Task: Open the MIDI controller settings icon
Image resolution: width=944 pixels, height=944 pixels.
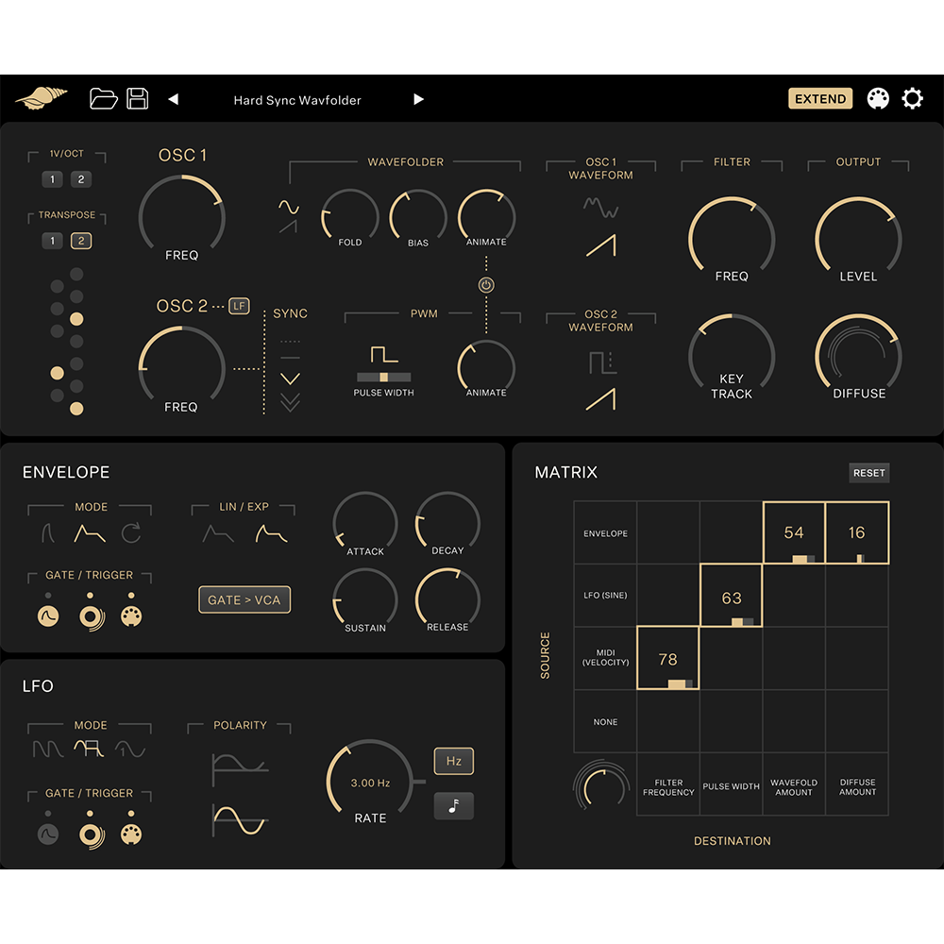Action: [x=878, y=98]
